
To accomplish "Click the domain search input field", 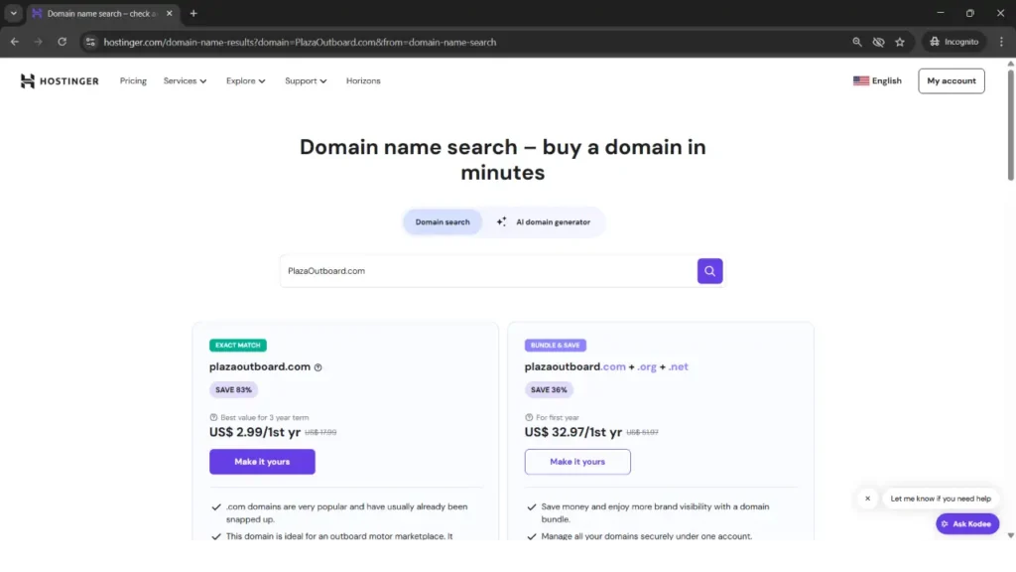I will tap(486, 271).
